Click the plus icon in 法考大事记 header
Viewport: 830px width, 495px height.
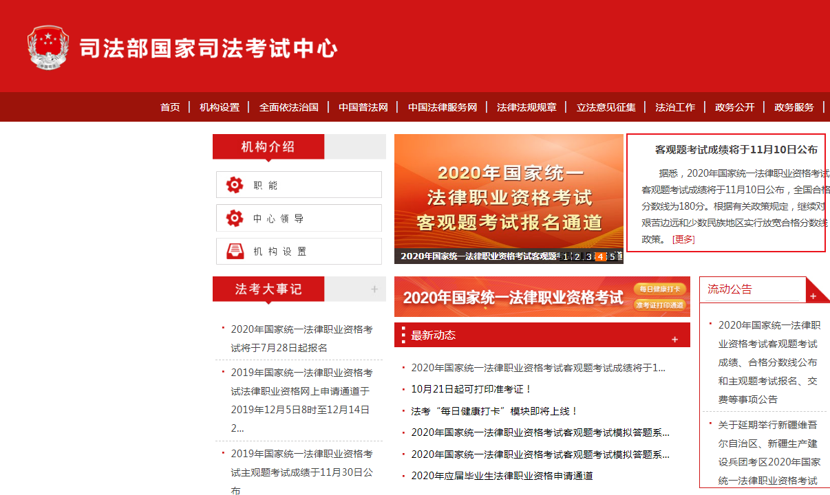(374, 289)
